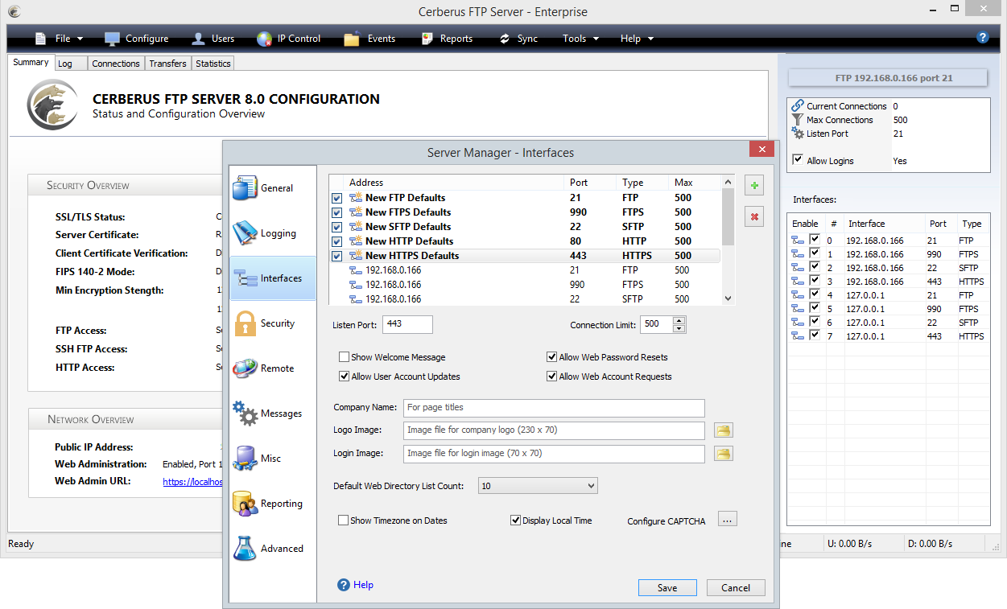Increase Connection Limit with up arrow
Image resolution: width=1007 pixels, height=609 pixels.
[679, 321]
